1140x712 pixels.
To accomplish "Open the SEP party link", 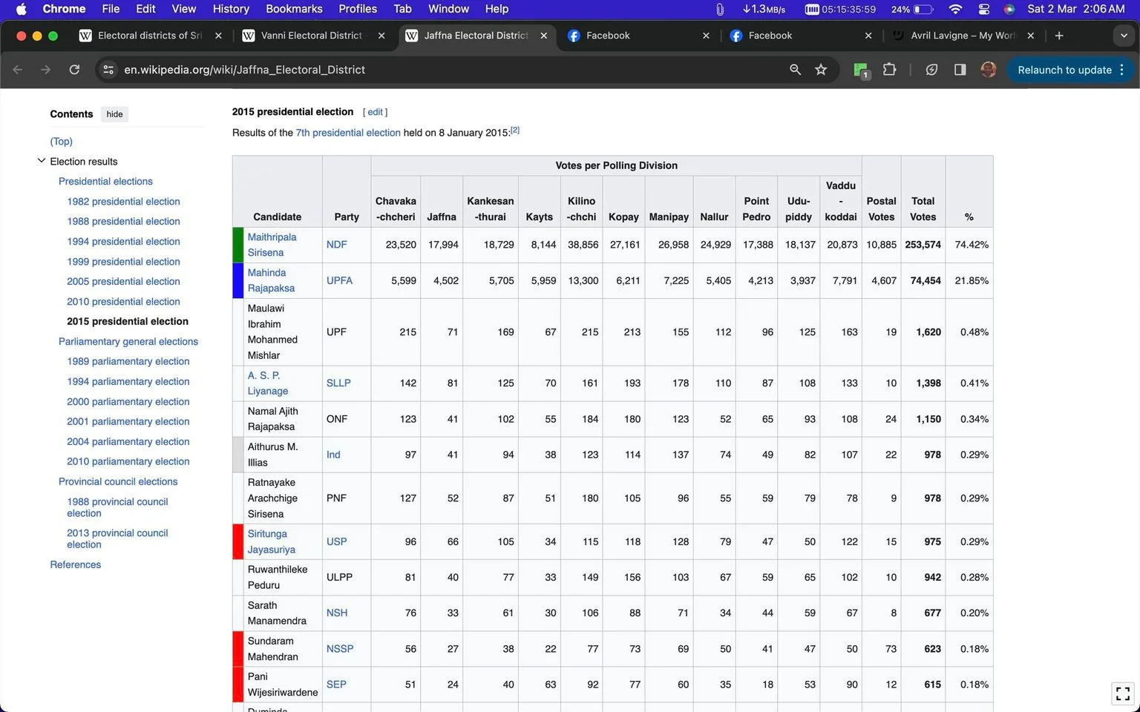I will pyautogui.click(x=336, y=684).
